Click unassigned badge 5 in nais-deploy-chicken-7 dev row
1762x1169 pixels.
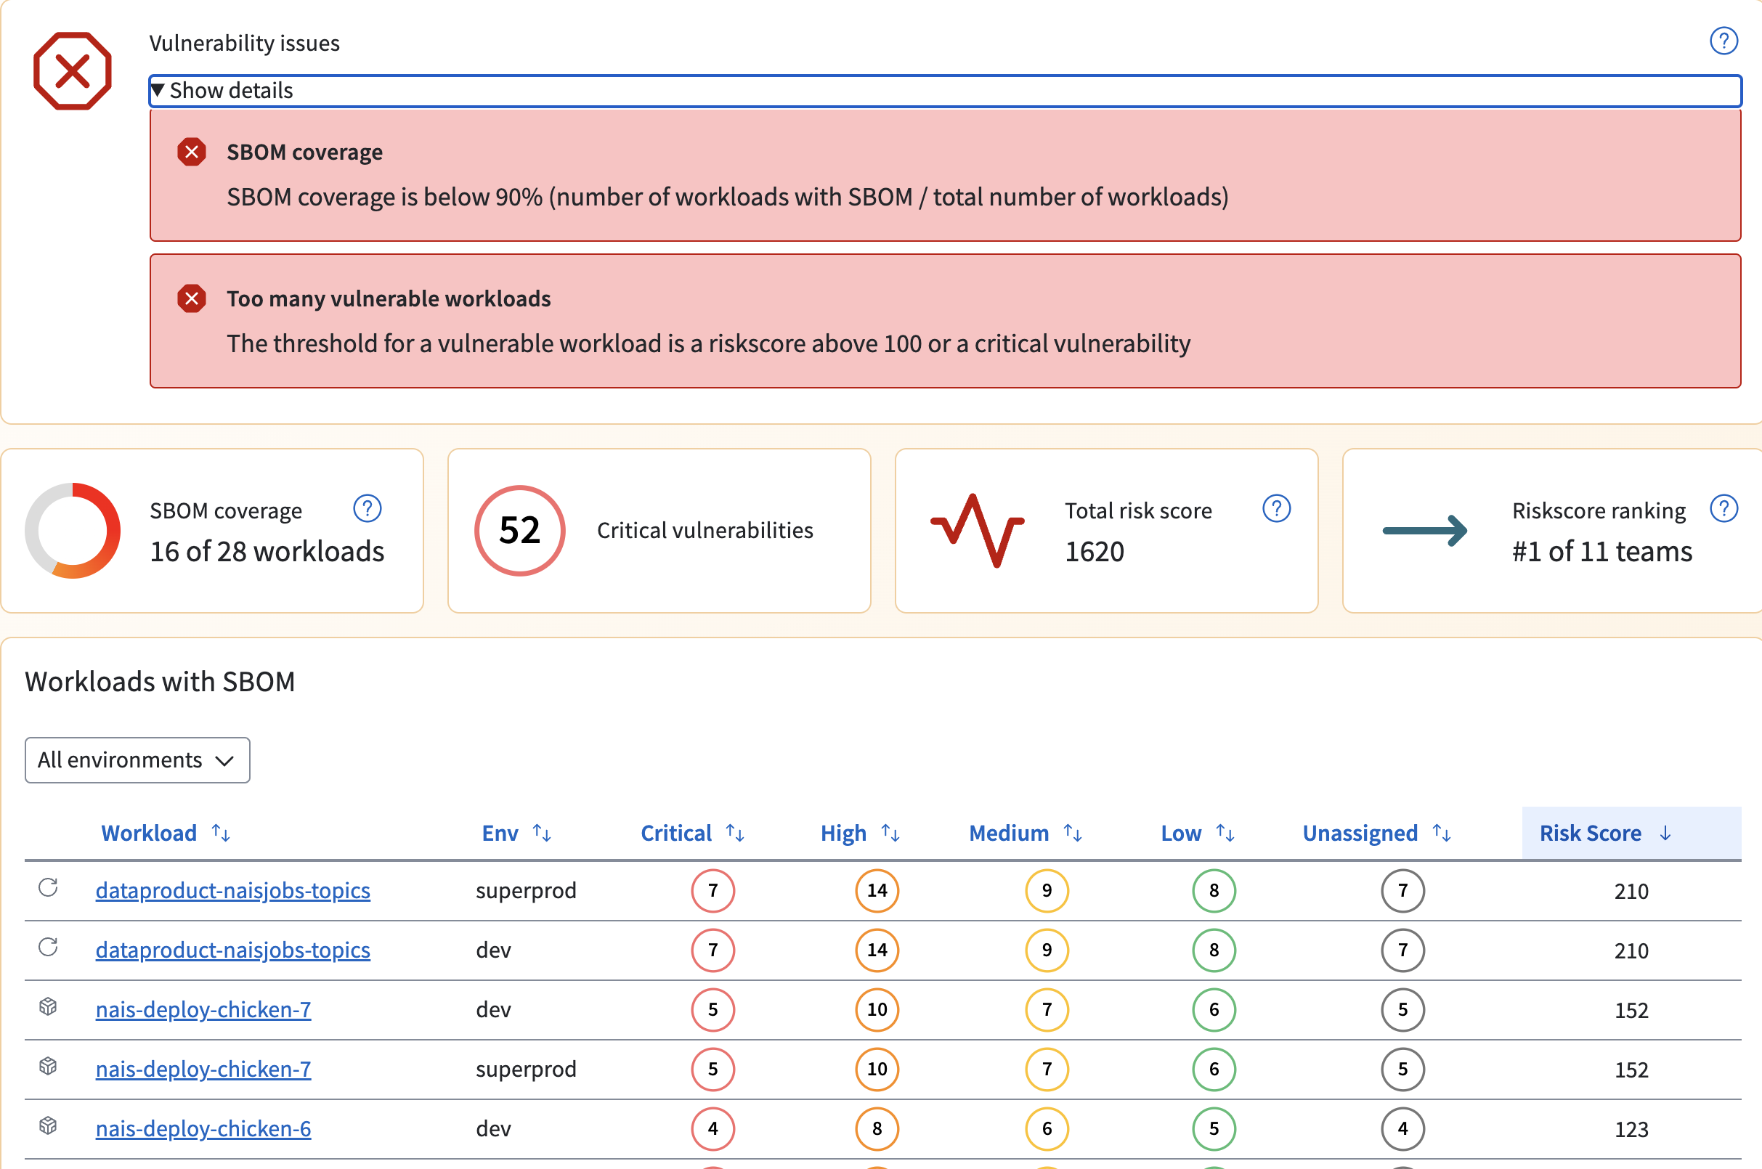click(1402, 1009)
